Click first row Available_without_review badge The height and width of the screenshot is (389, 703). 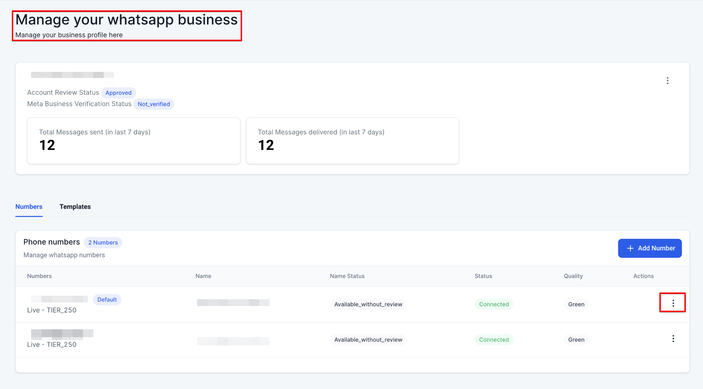368,304
